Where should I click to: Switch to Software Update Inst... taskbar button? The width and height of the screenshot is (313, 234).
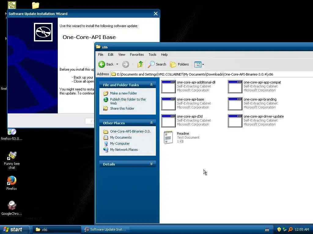[106, 230]
